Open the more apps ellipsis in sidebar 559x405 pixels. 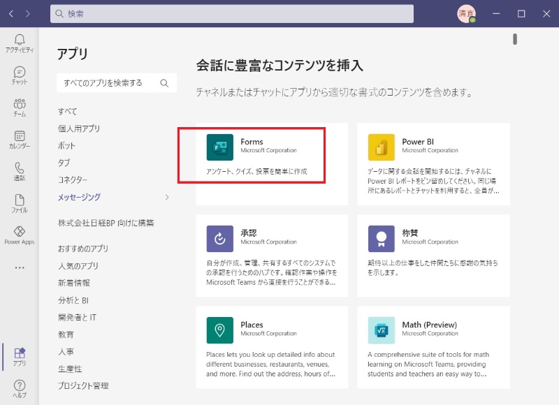coord(20,267)
